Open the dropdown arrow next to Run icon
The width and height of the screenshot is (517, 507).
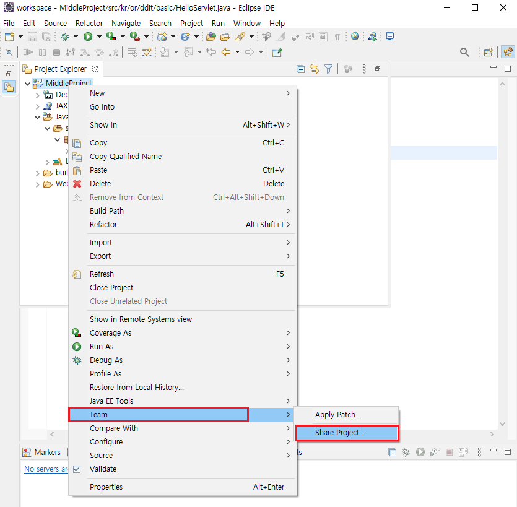pos(99,37)
